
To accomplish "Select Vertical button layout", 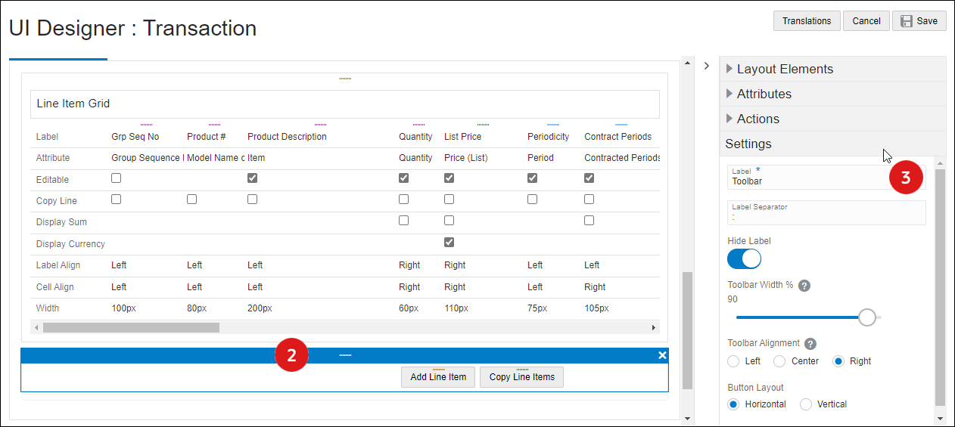I will coord(806,404).
